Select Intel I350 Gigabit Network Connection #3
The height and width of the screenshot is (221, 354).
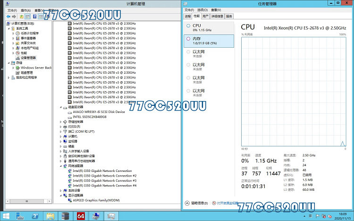click(104, 181)
